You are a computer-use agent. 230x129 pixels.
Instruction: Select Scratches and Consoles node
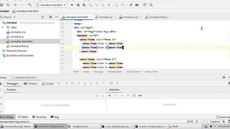[x=18, y=56]
